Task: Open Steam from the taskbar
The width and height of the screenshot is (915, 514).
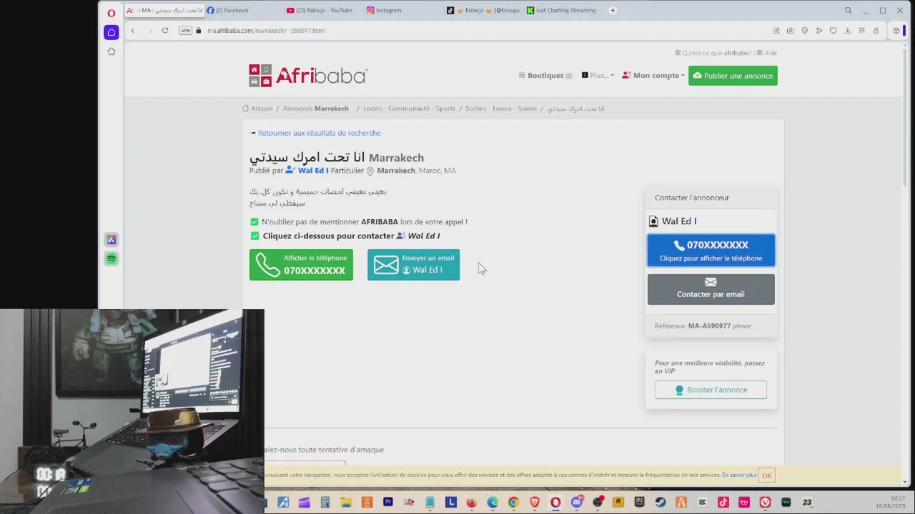Action: (661, 503)
